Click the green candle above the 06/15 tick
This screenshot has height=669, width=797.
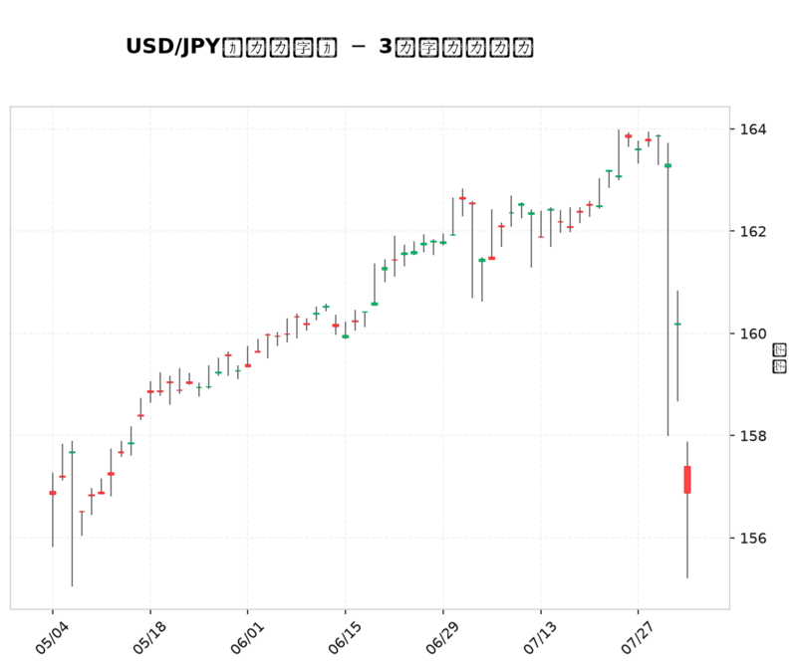[345, 336]
